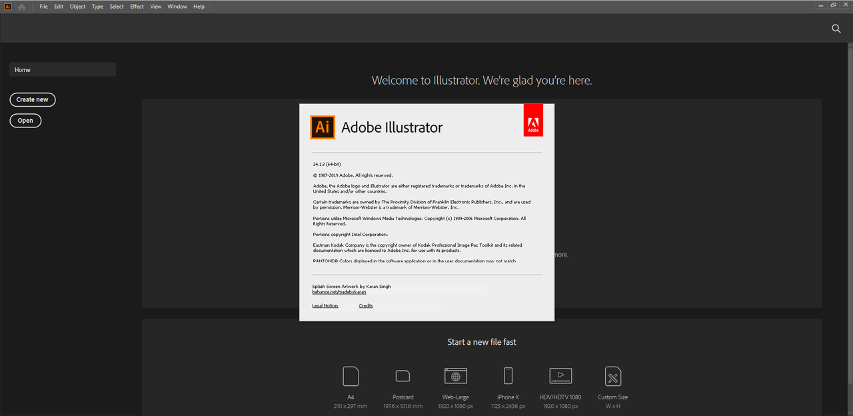
Task: Open the Object menu
Action: click(x=78, y=7)
